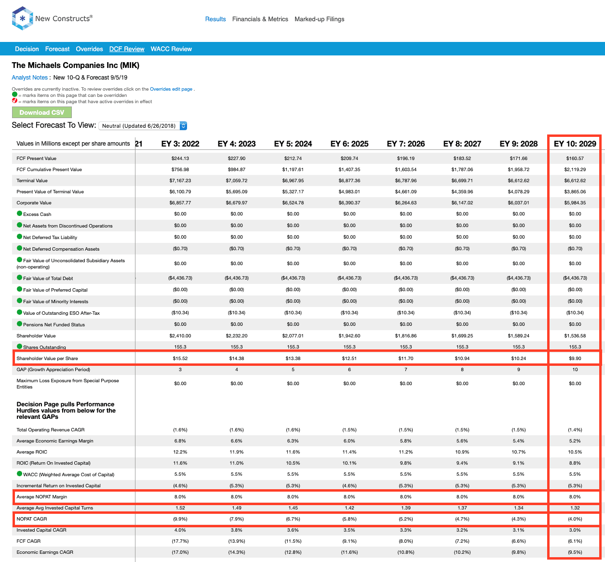605x562 pixels.
Task: Click green dot beside Value of Outstanding ESO After-Tax
Action: [19, 312]
